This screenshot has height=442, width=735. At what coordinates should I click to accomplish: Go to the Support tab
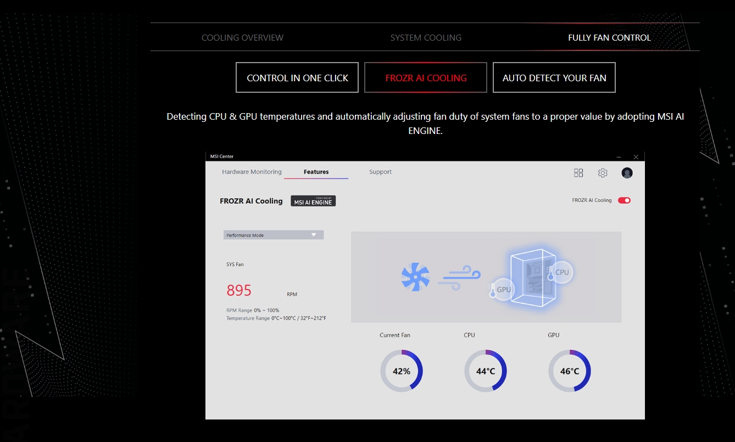click(x=380, y=172)
